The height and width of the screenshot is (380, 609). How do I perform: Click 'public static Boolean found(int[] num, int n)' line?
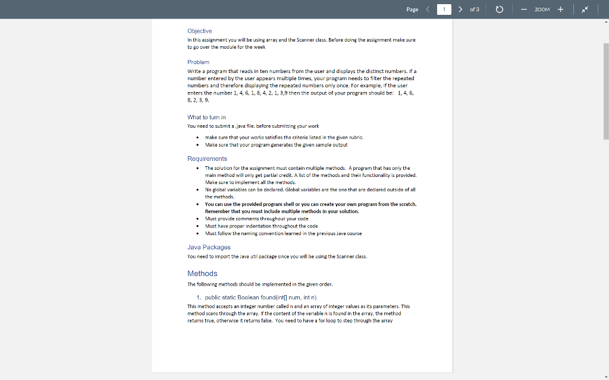[260, 297]
